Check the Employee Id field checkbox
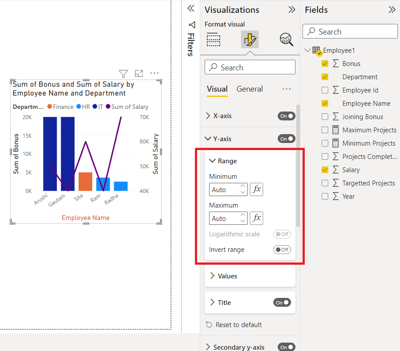Viewport: 400px width, 351px height. pos(325,90)
